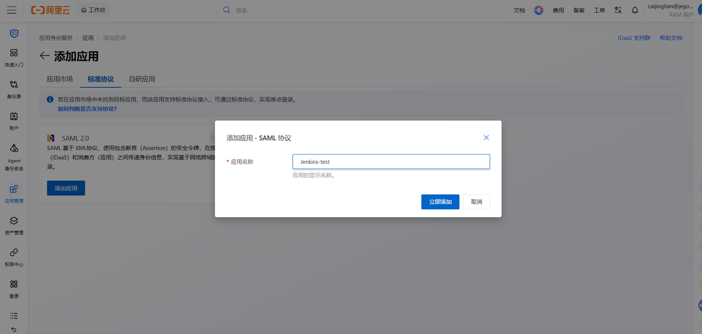
Task: Open 费用 in the top bar
Action: click(558, 10)
